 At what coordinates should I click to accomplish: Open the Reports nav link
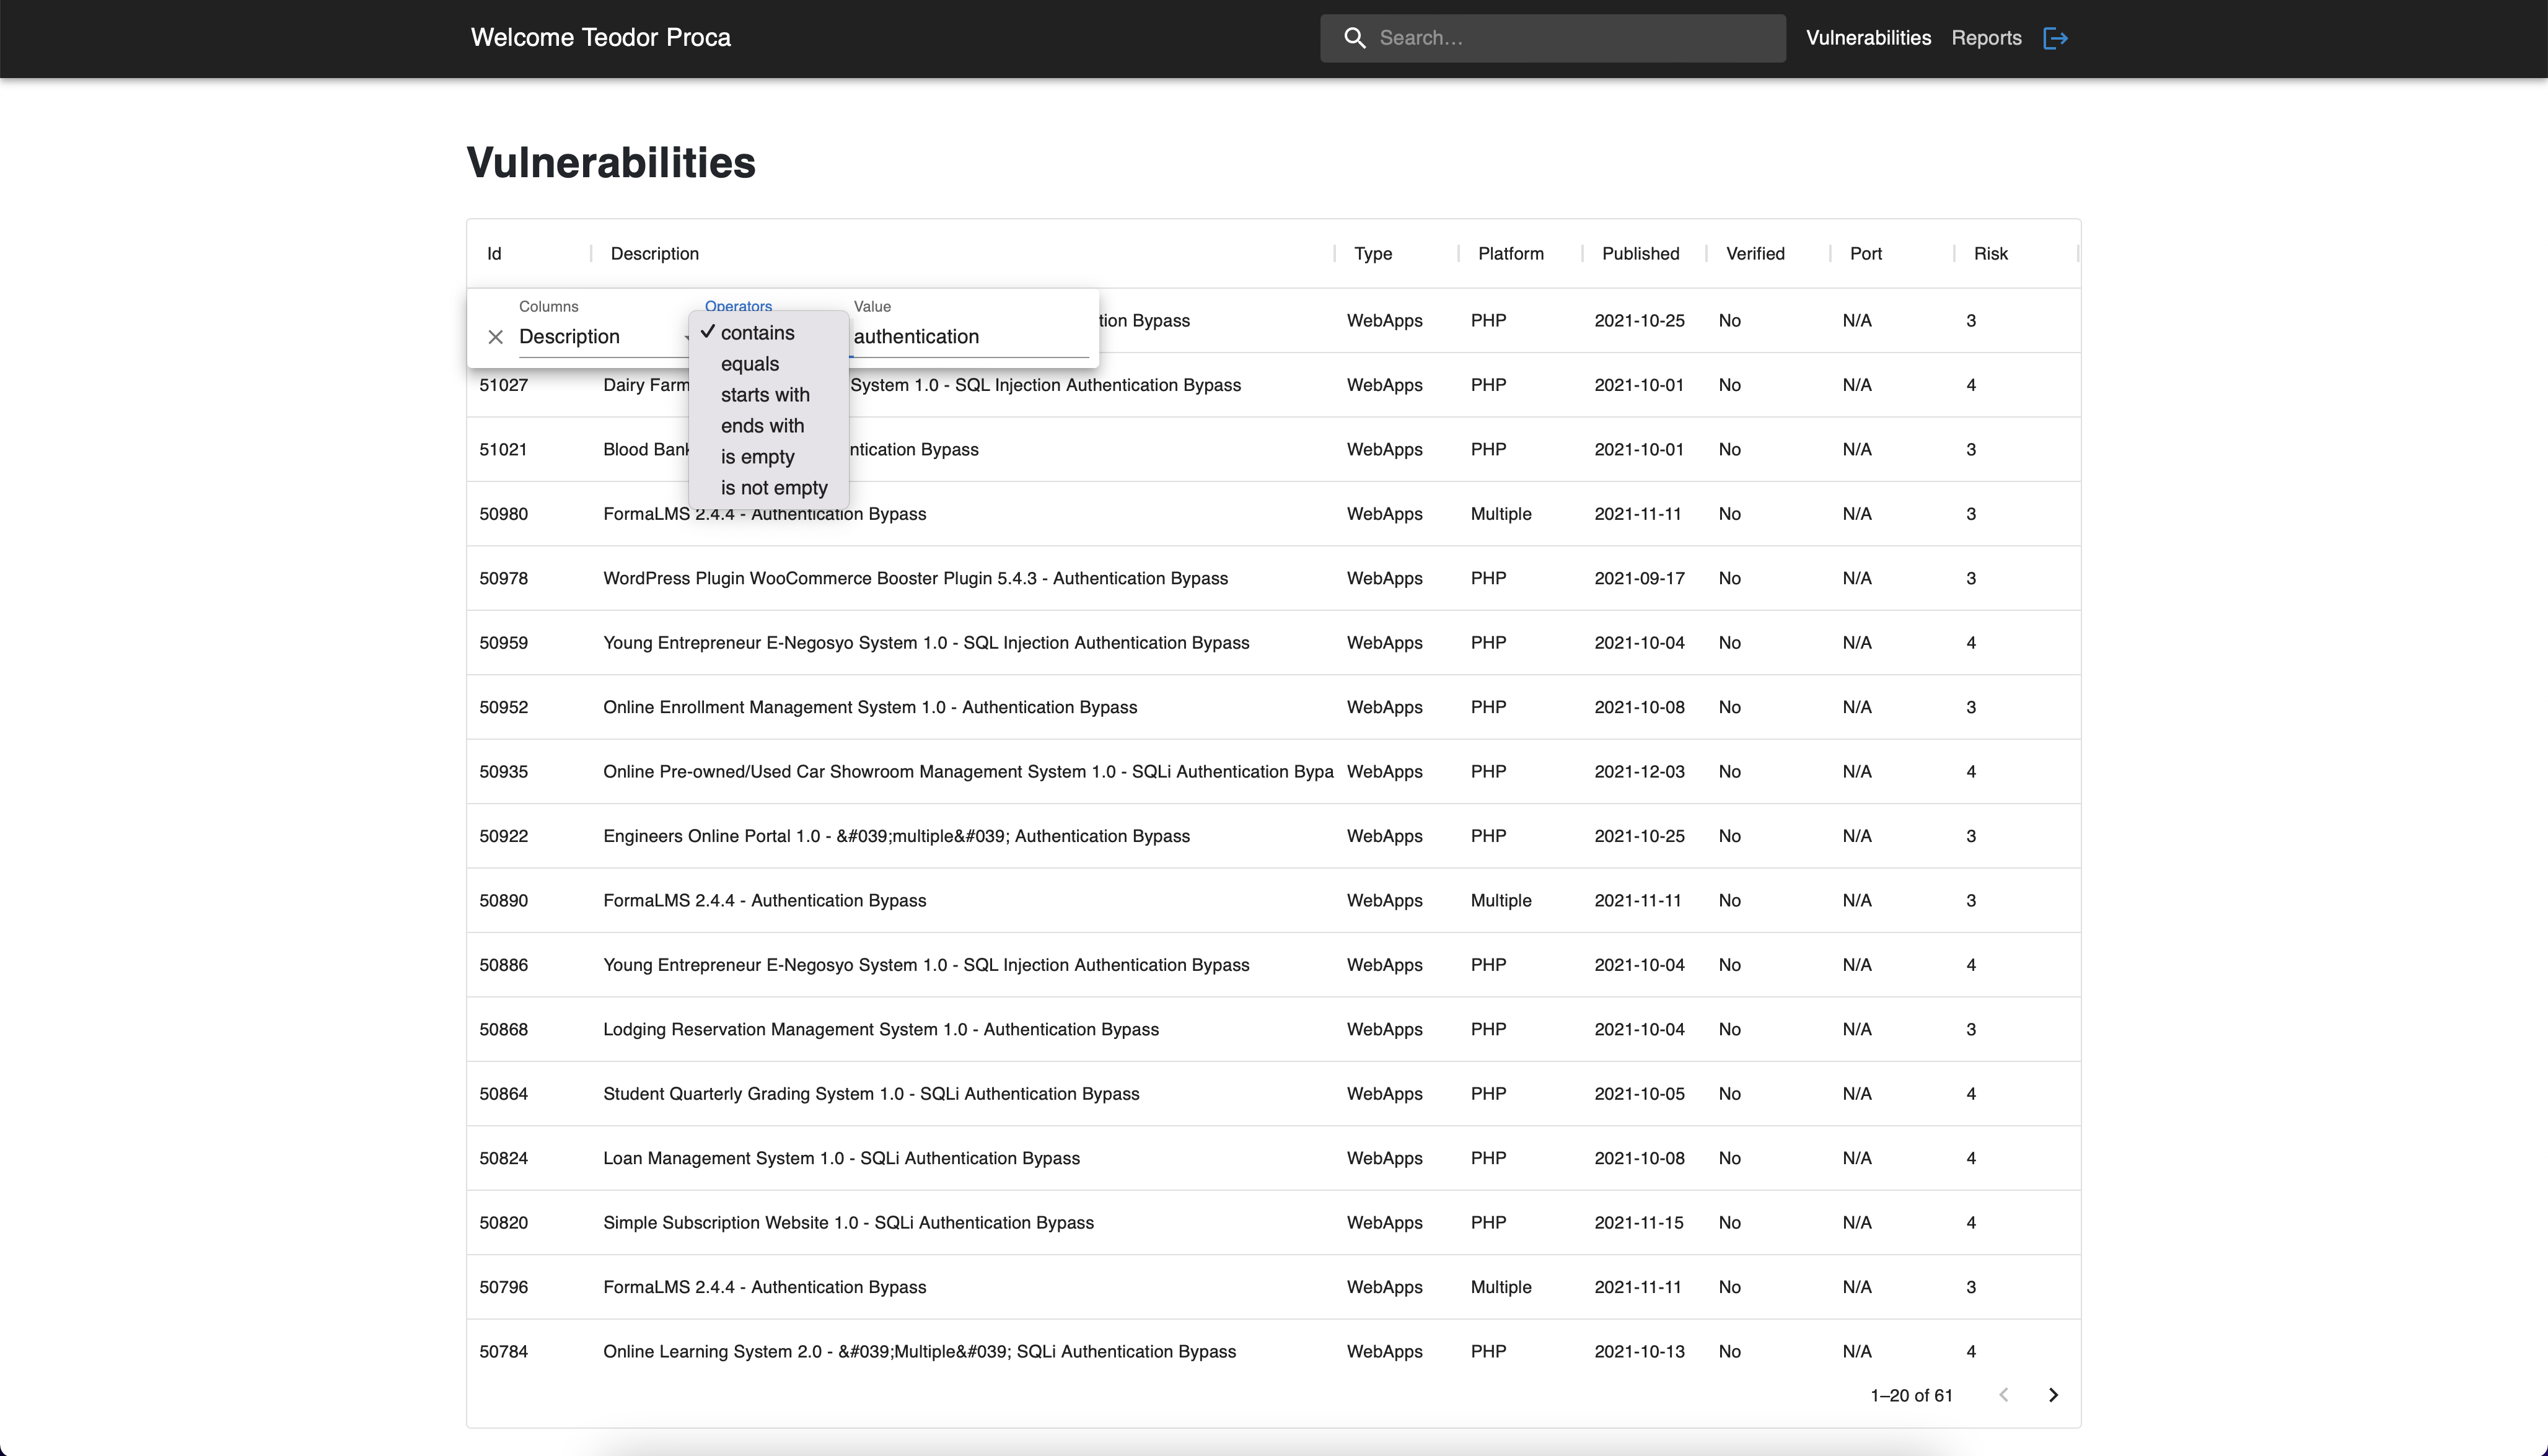click(1986, 38)
